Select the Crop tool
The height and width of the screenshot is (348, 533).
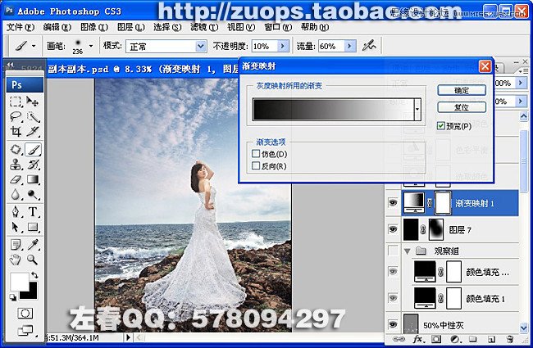(16, 131)
